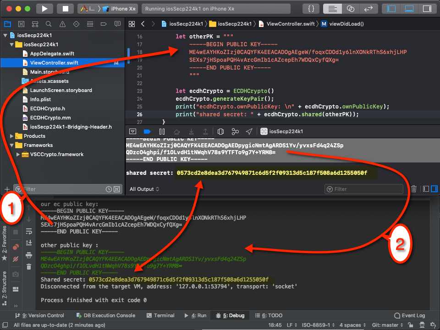The height and width of the screenshot is (330, 440).
Task: Stop the running app with stop button
Action: [65, 9]
